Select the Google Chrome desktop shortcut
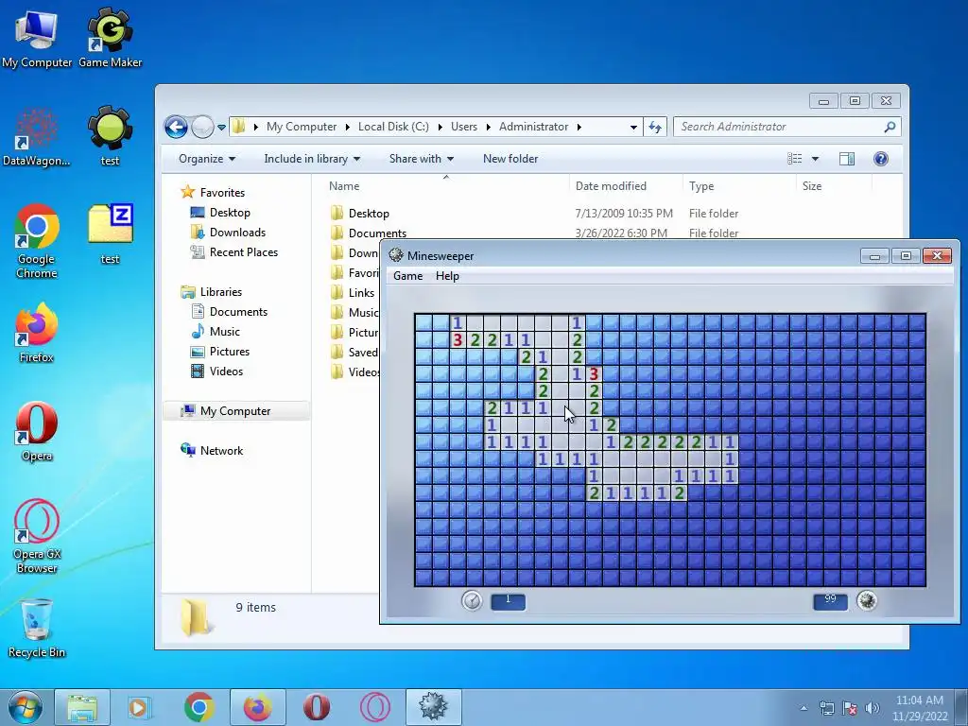The width and height of the screenshot is (968, 726). click(x=37, y=241)
